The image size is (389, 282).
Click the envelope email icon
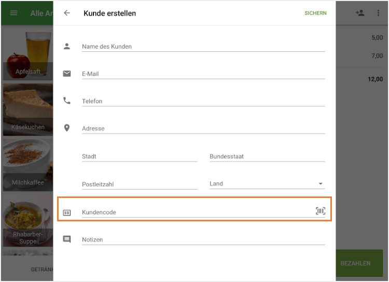tap(67, 74)
